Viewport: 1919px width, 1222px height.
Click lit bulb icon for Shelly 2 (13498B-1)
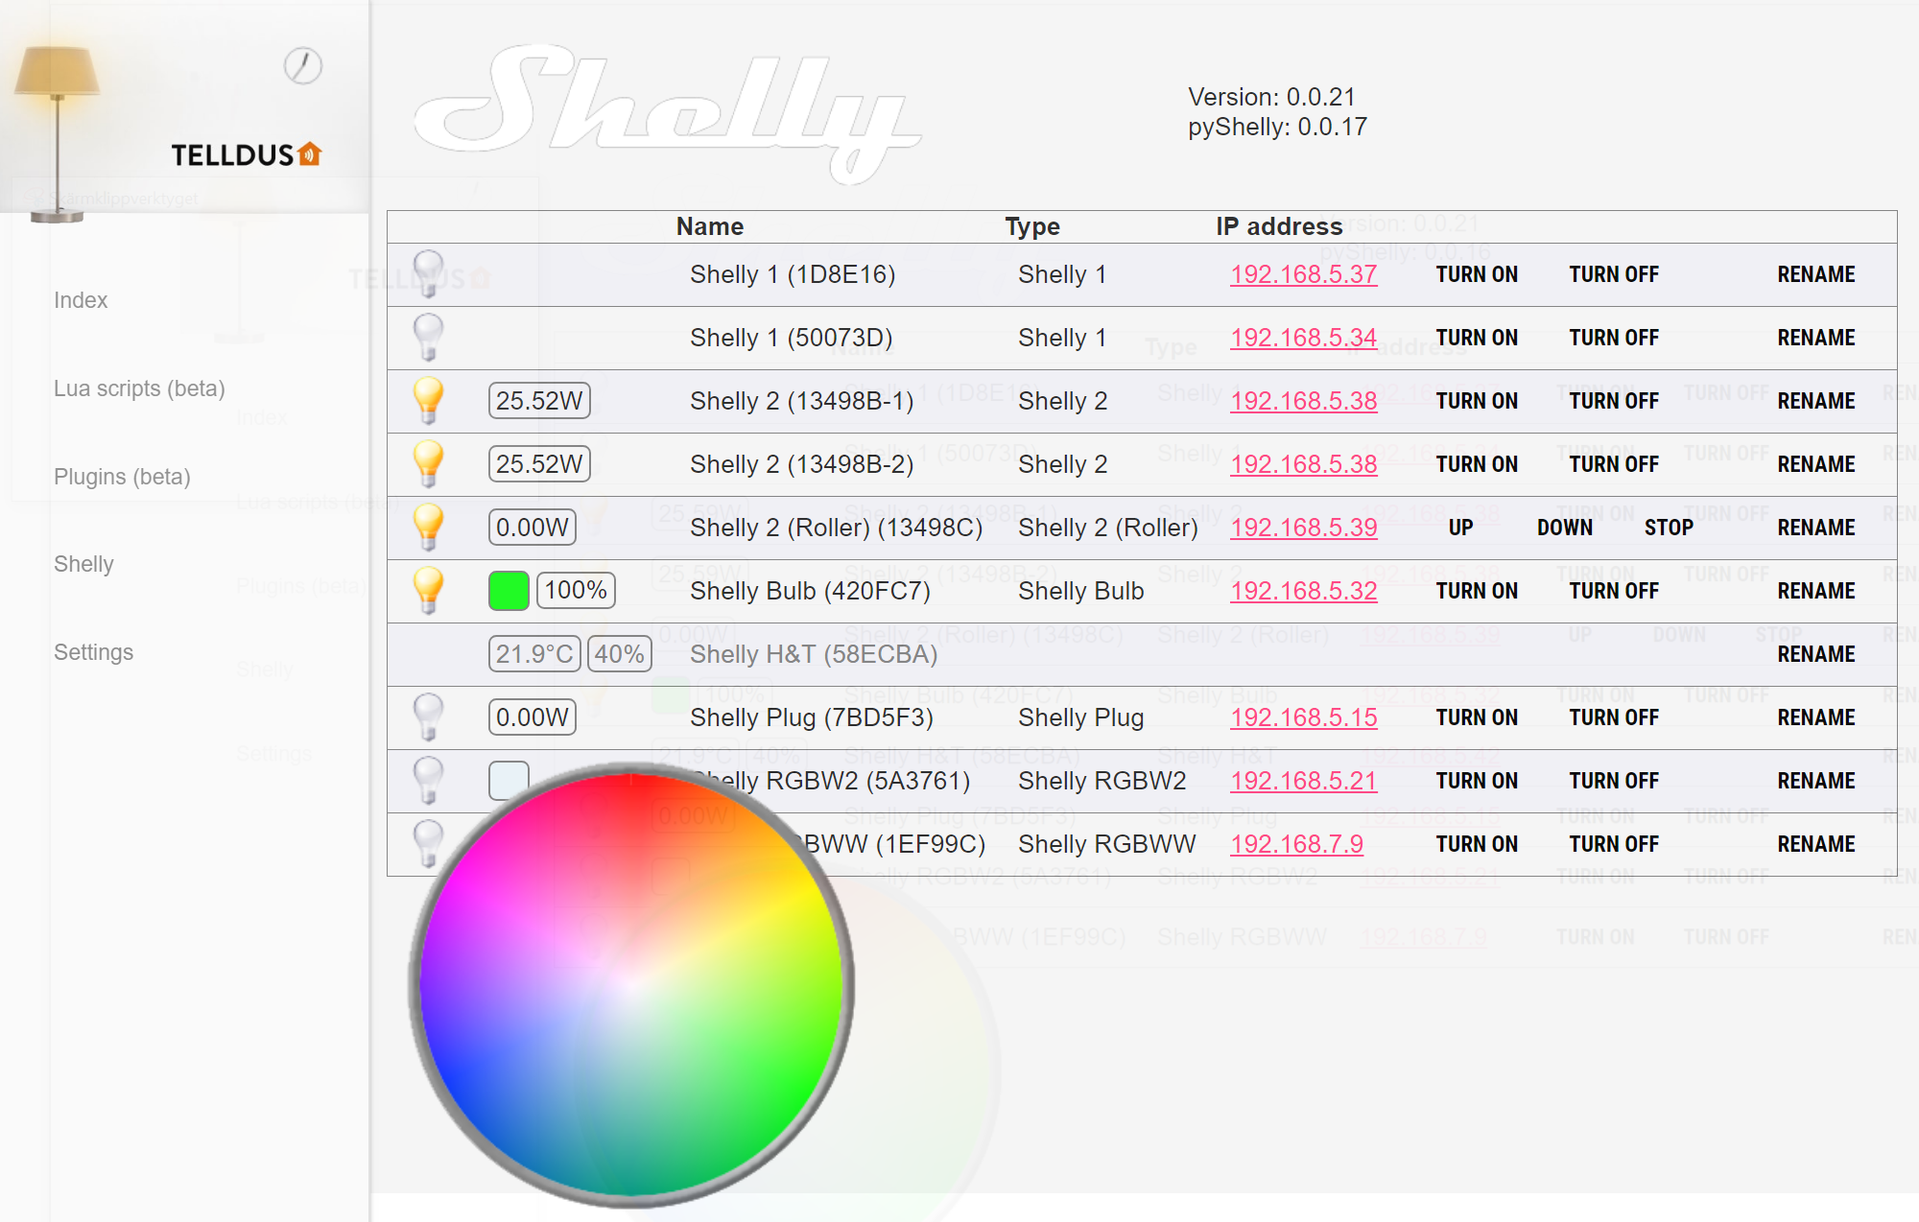point(428,400)
